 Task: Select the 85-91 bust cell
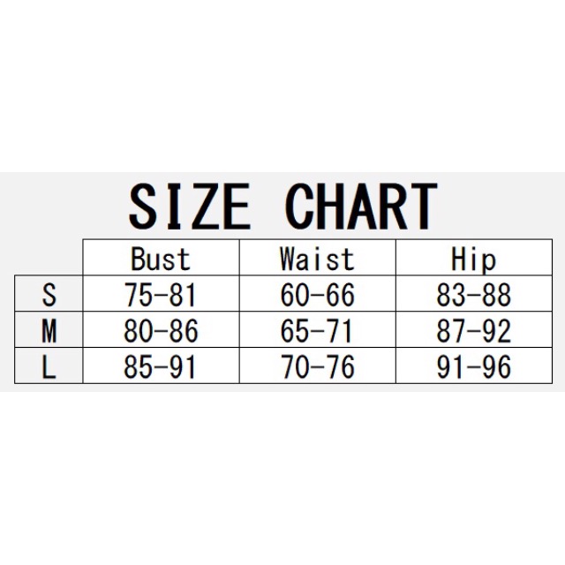[x=161, y=365]
